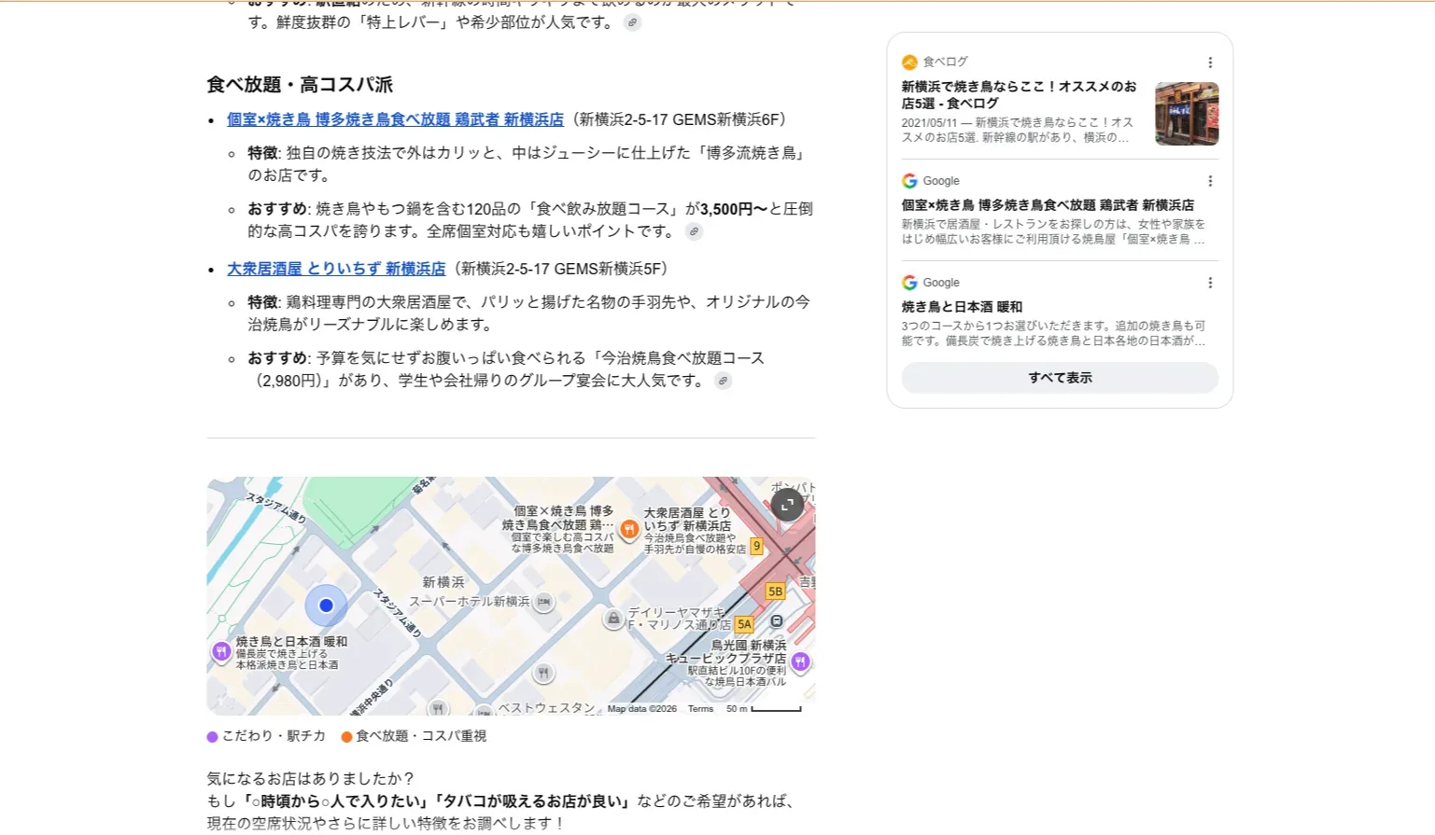Click Google logo above 鶏武者 新横浜店 source
This screenshot has height=835, width=1435.
pos(909,181)
